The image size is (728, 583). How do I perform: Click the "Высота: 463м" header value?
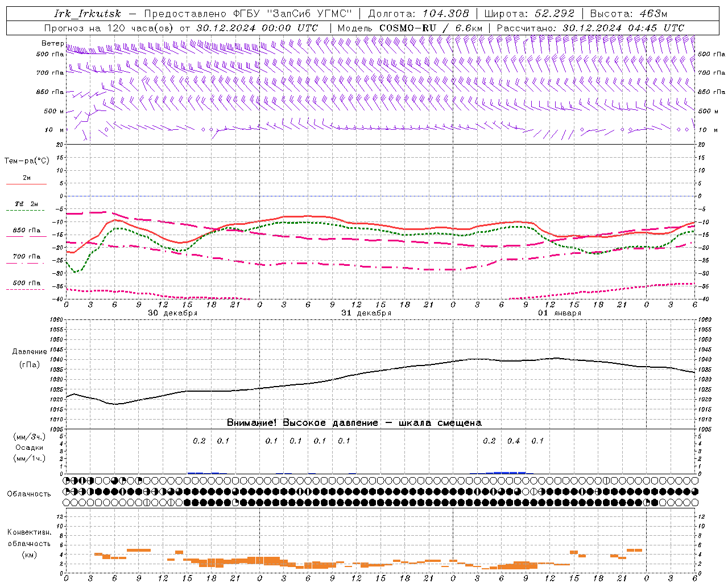[x=629, y=14]
